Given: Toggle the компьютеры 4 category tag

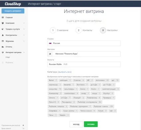Looking at the screenshot, I should pyautogui.click(x=71, y=94).
